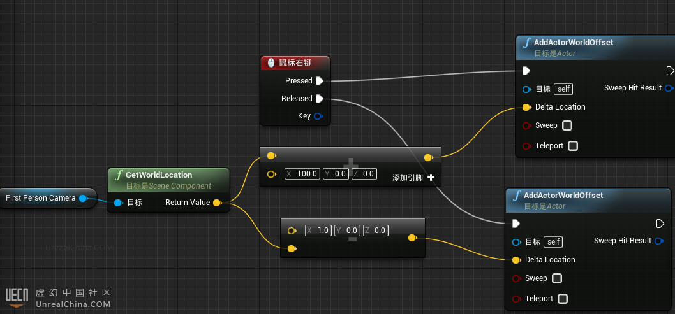Click Sweep pin on upper AddActorWorldOffset
This screenshot has height=314, width=675.
[526, 125]
